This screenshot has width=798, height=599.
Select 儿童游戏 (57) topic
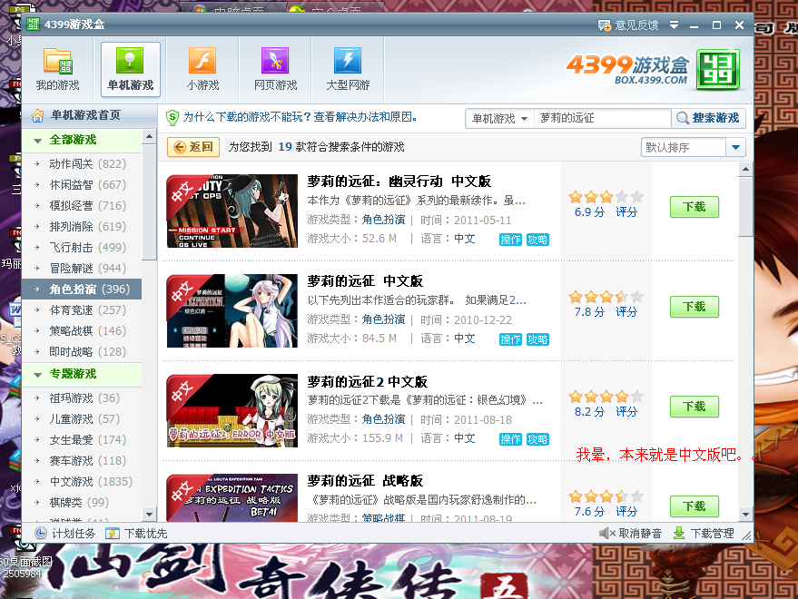[82, 418]
